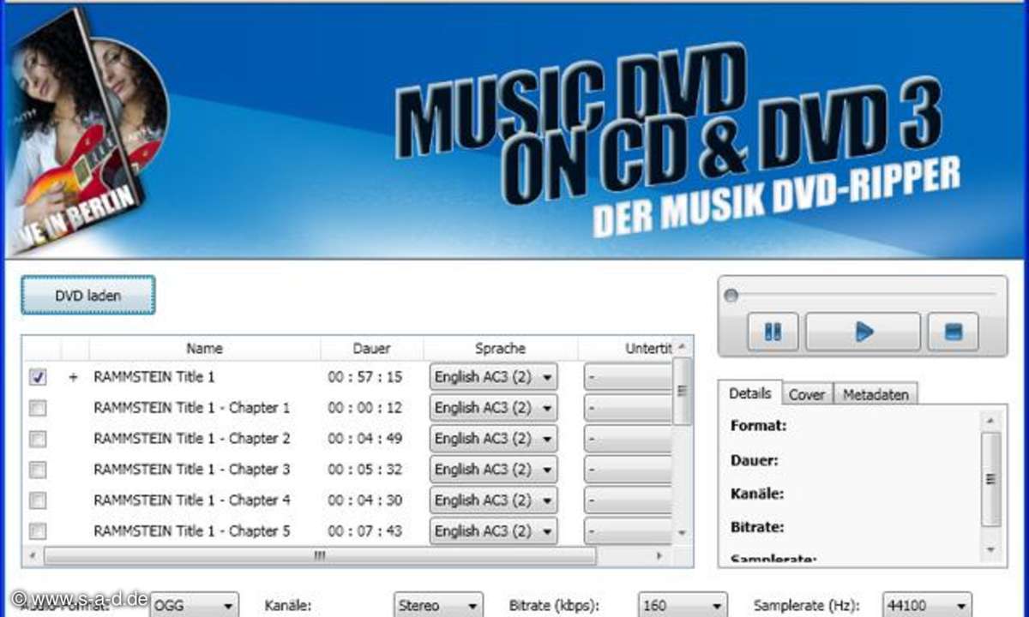Select row RAMMSTEIN Title 1 - Chapter 4
The height and width of the screenshot is (617, 1029).
pos(192,500)
